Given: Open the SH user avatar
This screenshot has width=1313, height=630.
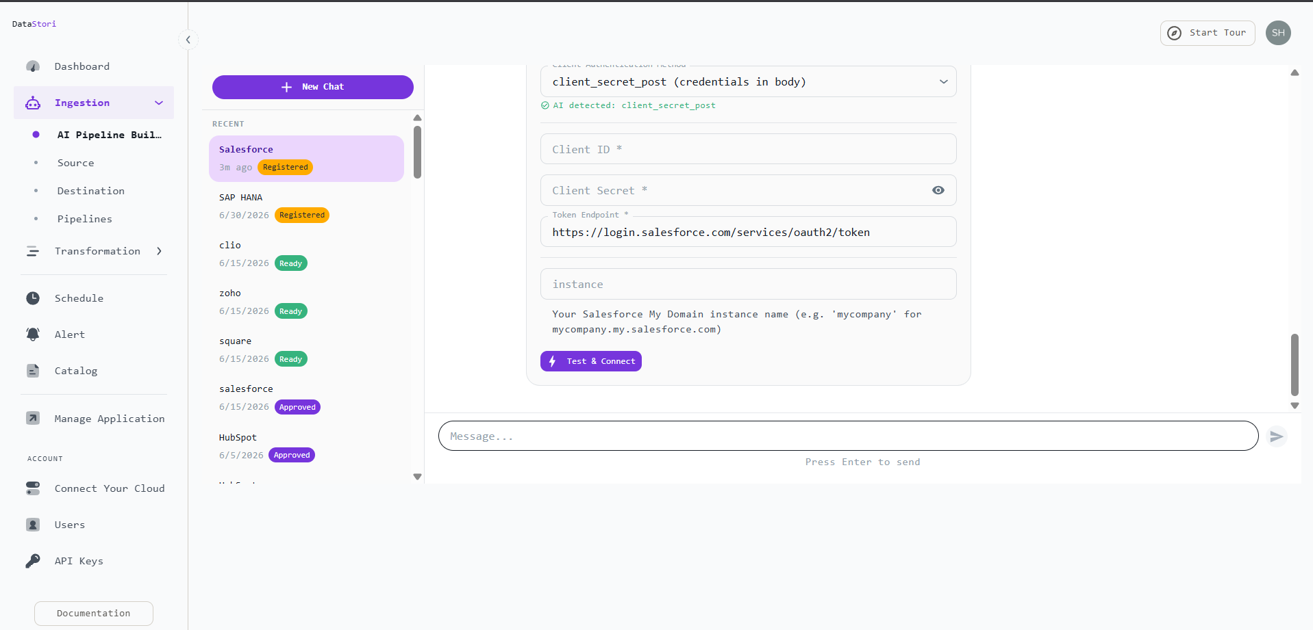Looking at the screenshot, I should pyautogui.click(x=1278, y=33).
